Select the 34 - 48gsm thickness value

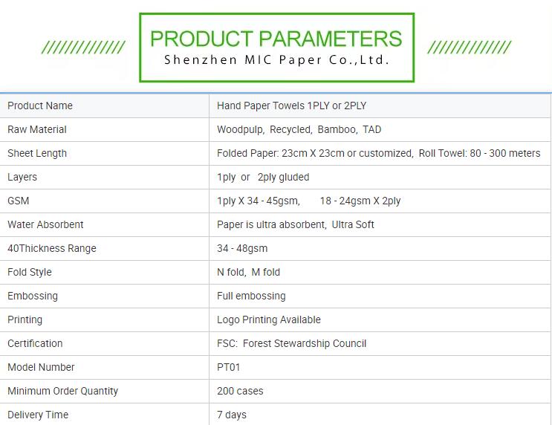pyautogui.click(x=242, y=249)
